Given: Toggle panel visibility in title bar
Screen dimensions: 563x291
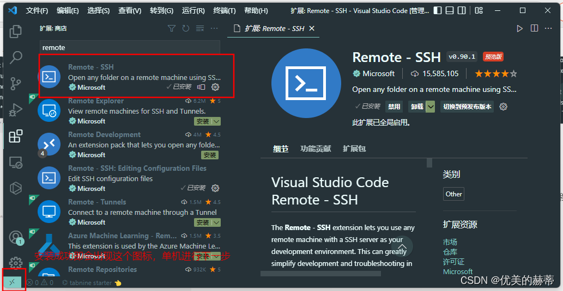Looking at the screenshot, I should 450,10.
